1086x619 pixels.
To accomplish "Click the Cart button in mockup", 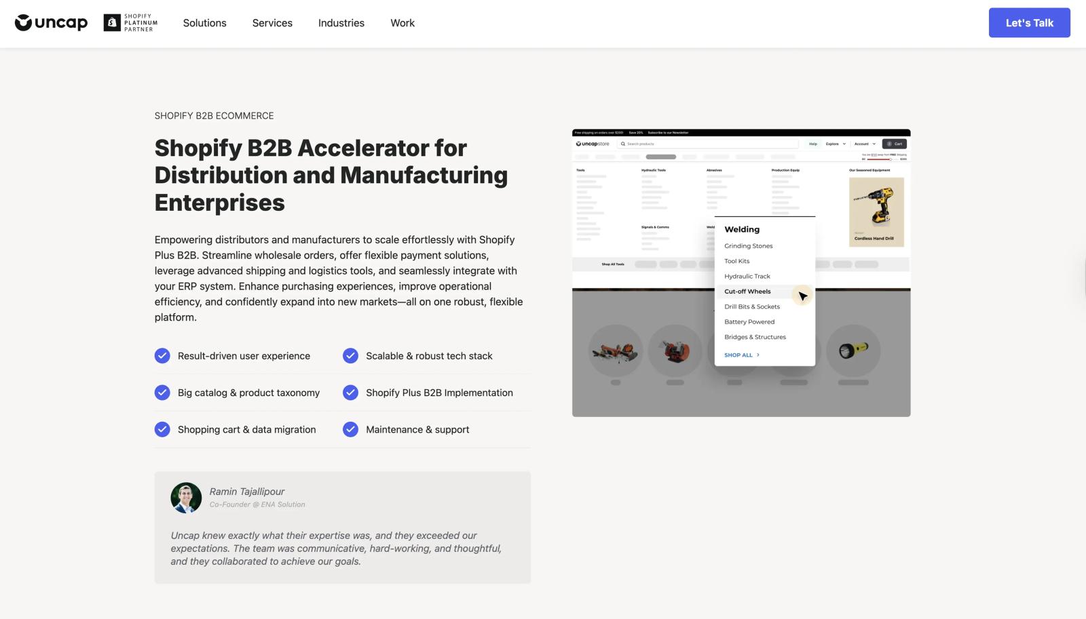I will point(894,144).
